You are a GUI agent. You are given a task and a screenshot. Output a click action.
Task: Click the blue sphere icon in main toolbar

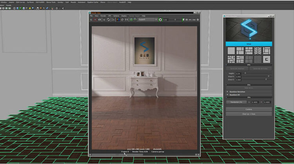click(x=33, y=8)
